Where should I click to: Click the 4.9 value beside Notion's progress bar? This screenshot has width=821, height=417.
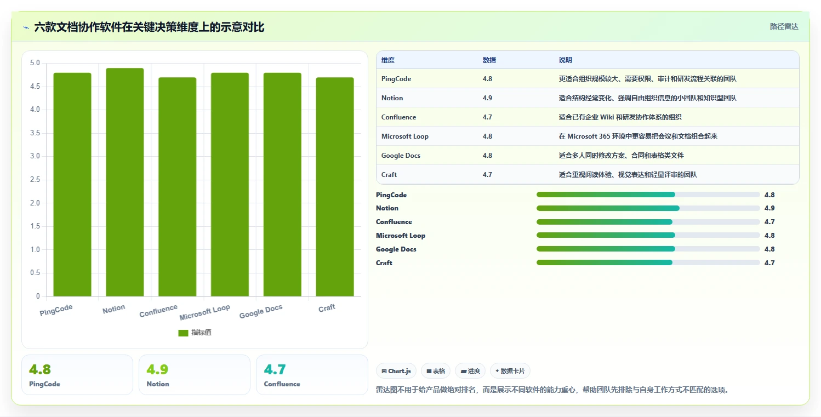pyautogui.click(x=769, y=208)
